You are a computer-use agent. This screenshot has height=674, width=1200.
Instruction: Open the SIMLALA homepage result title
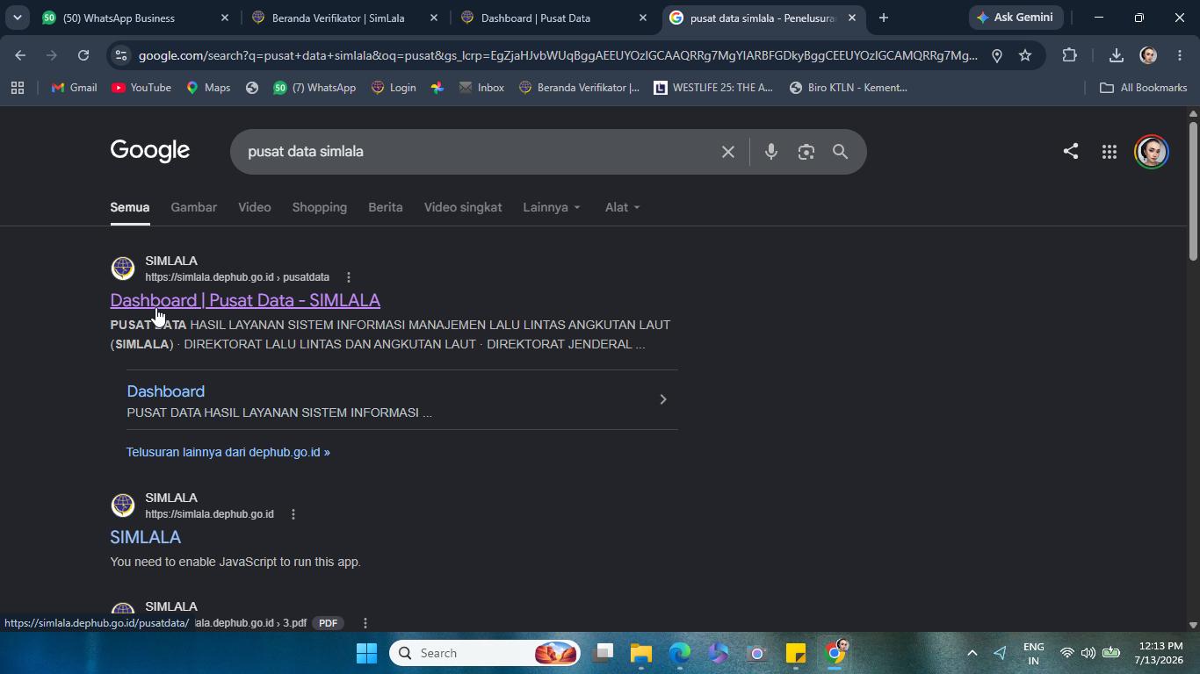145,537
